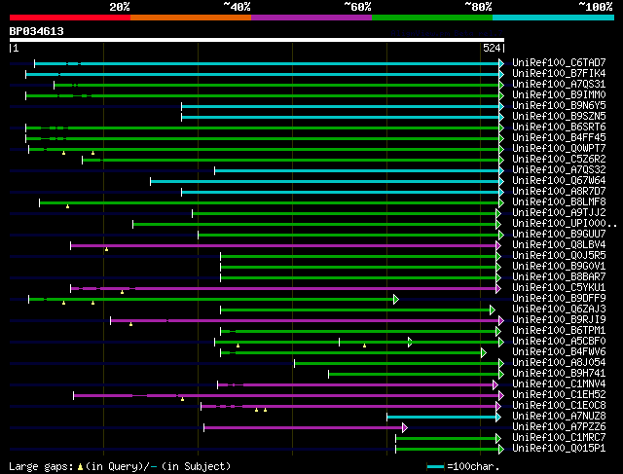623x474 pixels.
Task: Click the UniRef100_C5Z6R2 label
Action: tap(559, 160)
